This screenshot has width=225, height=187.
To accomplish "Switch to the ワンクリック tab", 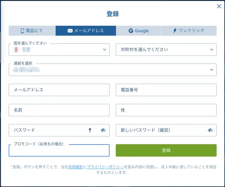I will [189, 31].
